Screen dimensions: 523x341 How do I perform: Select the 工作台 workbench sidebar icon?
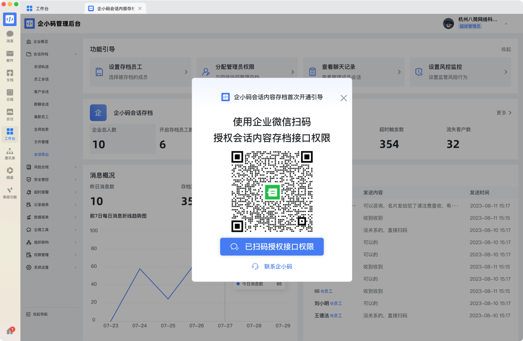pos(10,134)
